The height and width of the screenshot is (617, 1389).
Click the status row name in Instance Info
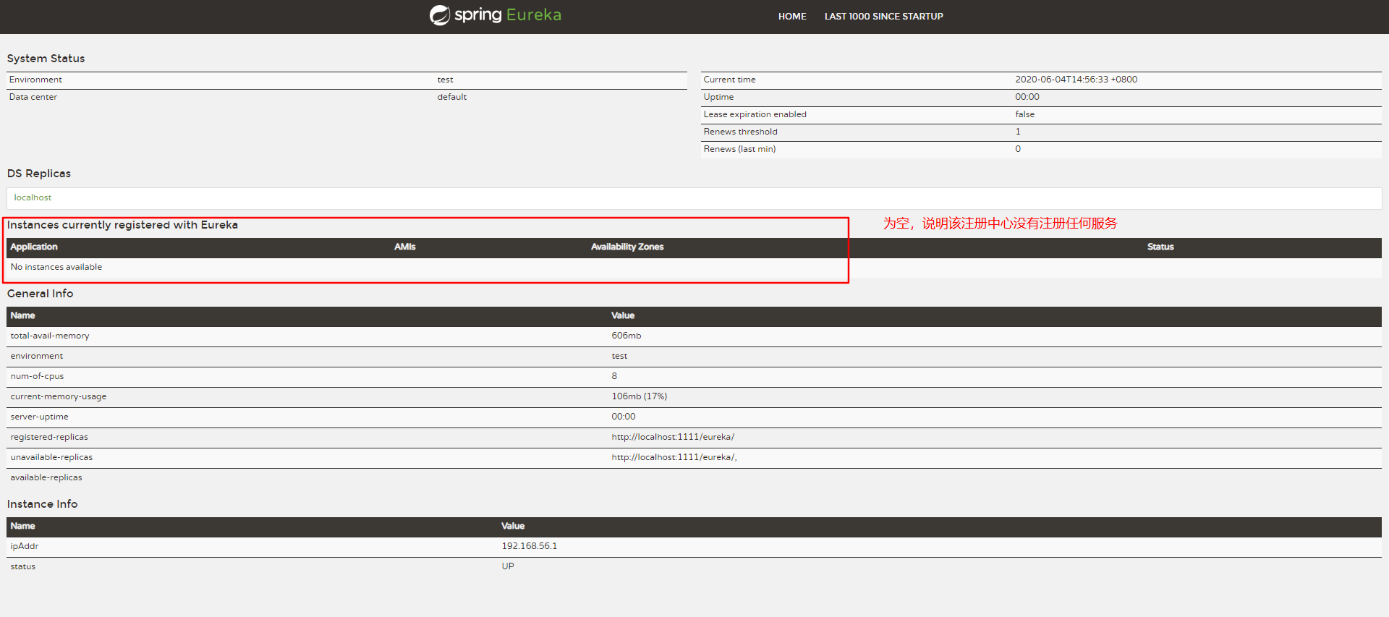[x=23, y=566]
